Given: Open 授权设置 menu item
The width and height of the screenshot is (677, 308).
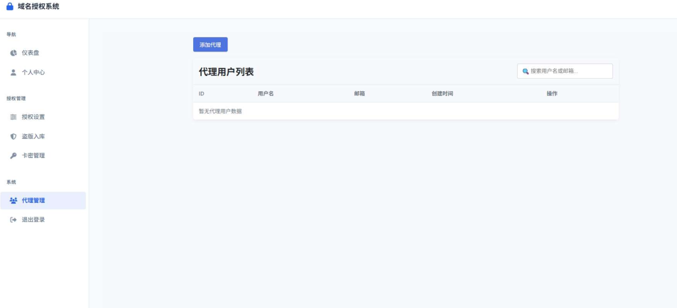Looking at the screenshot, I should 43,117.
